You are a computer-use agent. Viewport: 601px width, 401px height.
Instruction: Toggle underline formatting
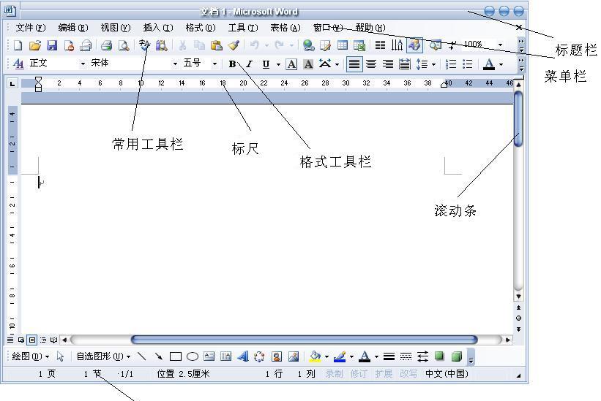266,64
